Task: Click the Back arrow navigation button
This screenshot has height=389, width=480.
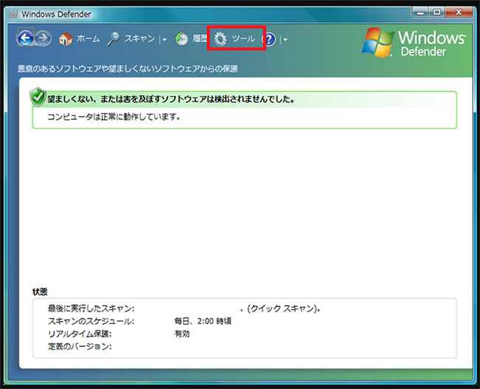Action: tap(25, 38)
